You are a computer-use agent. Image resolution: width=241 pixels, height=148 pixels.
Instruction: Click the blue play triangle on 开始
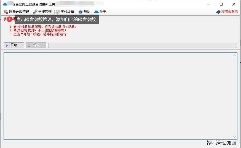(x=7, y=45)
